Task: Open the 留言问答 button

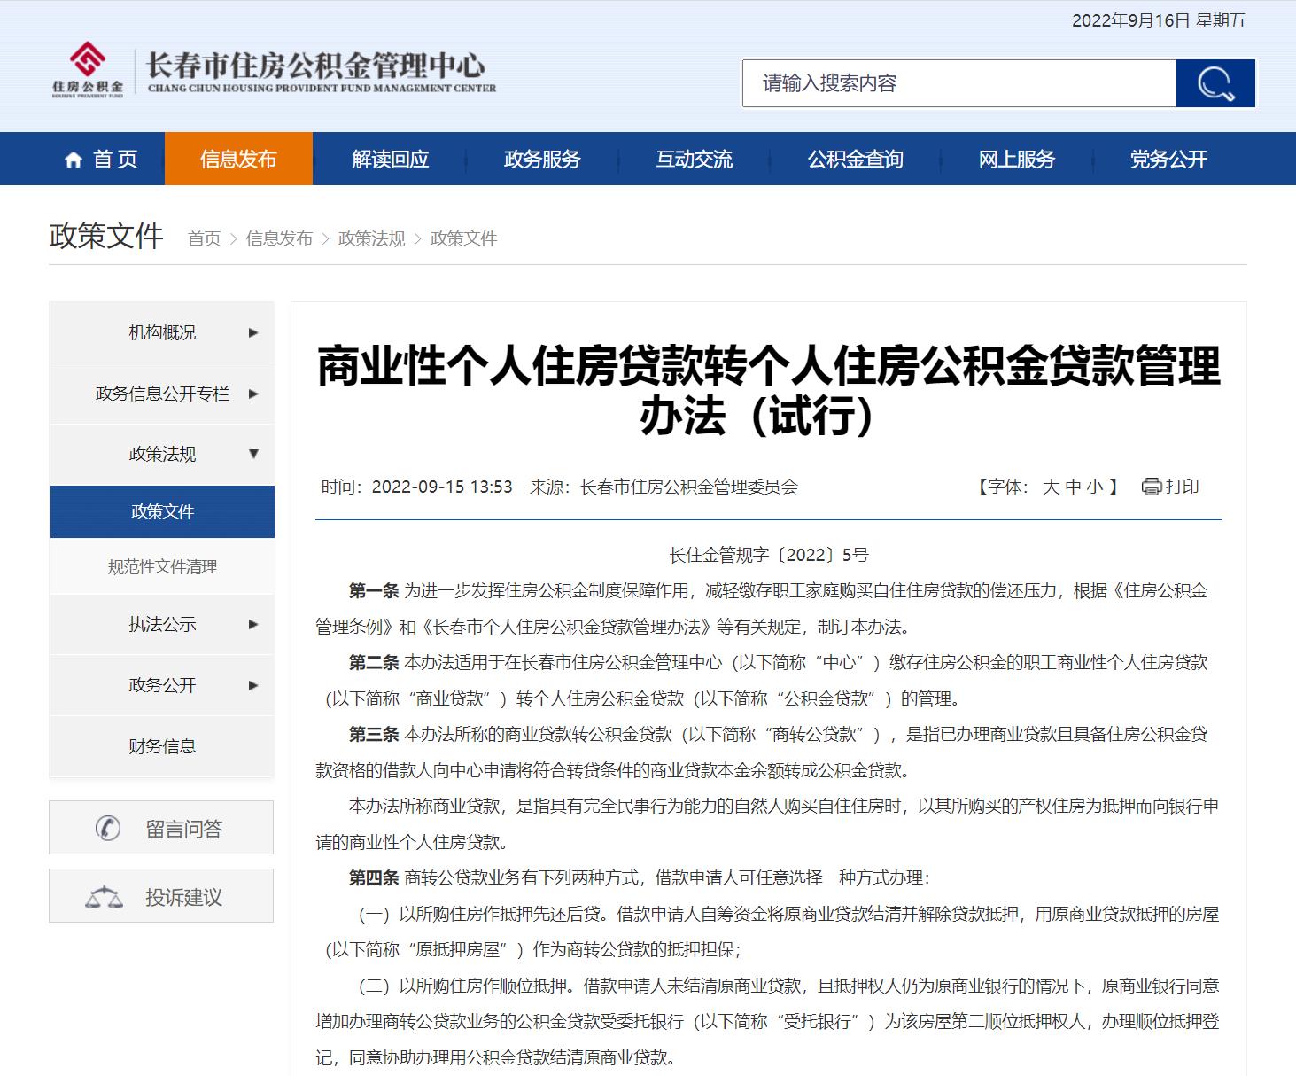Action: tap(161, 828)
